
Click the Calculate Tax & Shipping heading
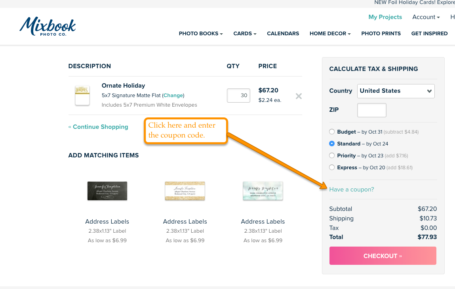(373, 69)
